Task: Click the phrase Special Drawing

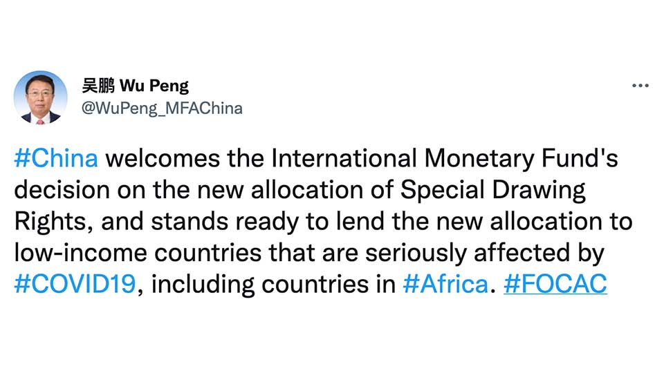Action: [493, 190]
